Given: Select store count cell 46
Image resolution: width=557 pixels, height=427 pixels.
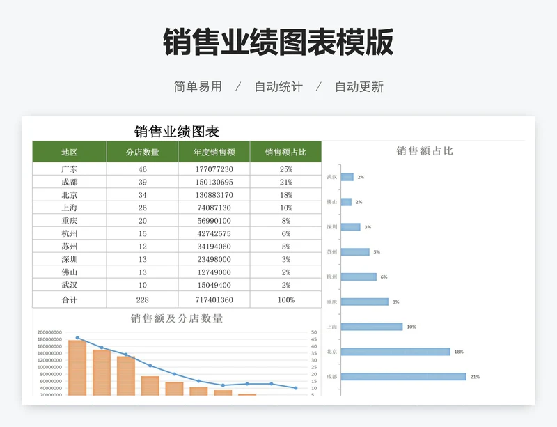Looking at the screenshot, I should point(142,169).
